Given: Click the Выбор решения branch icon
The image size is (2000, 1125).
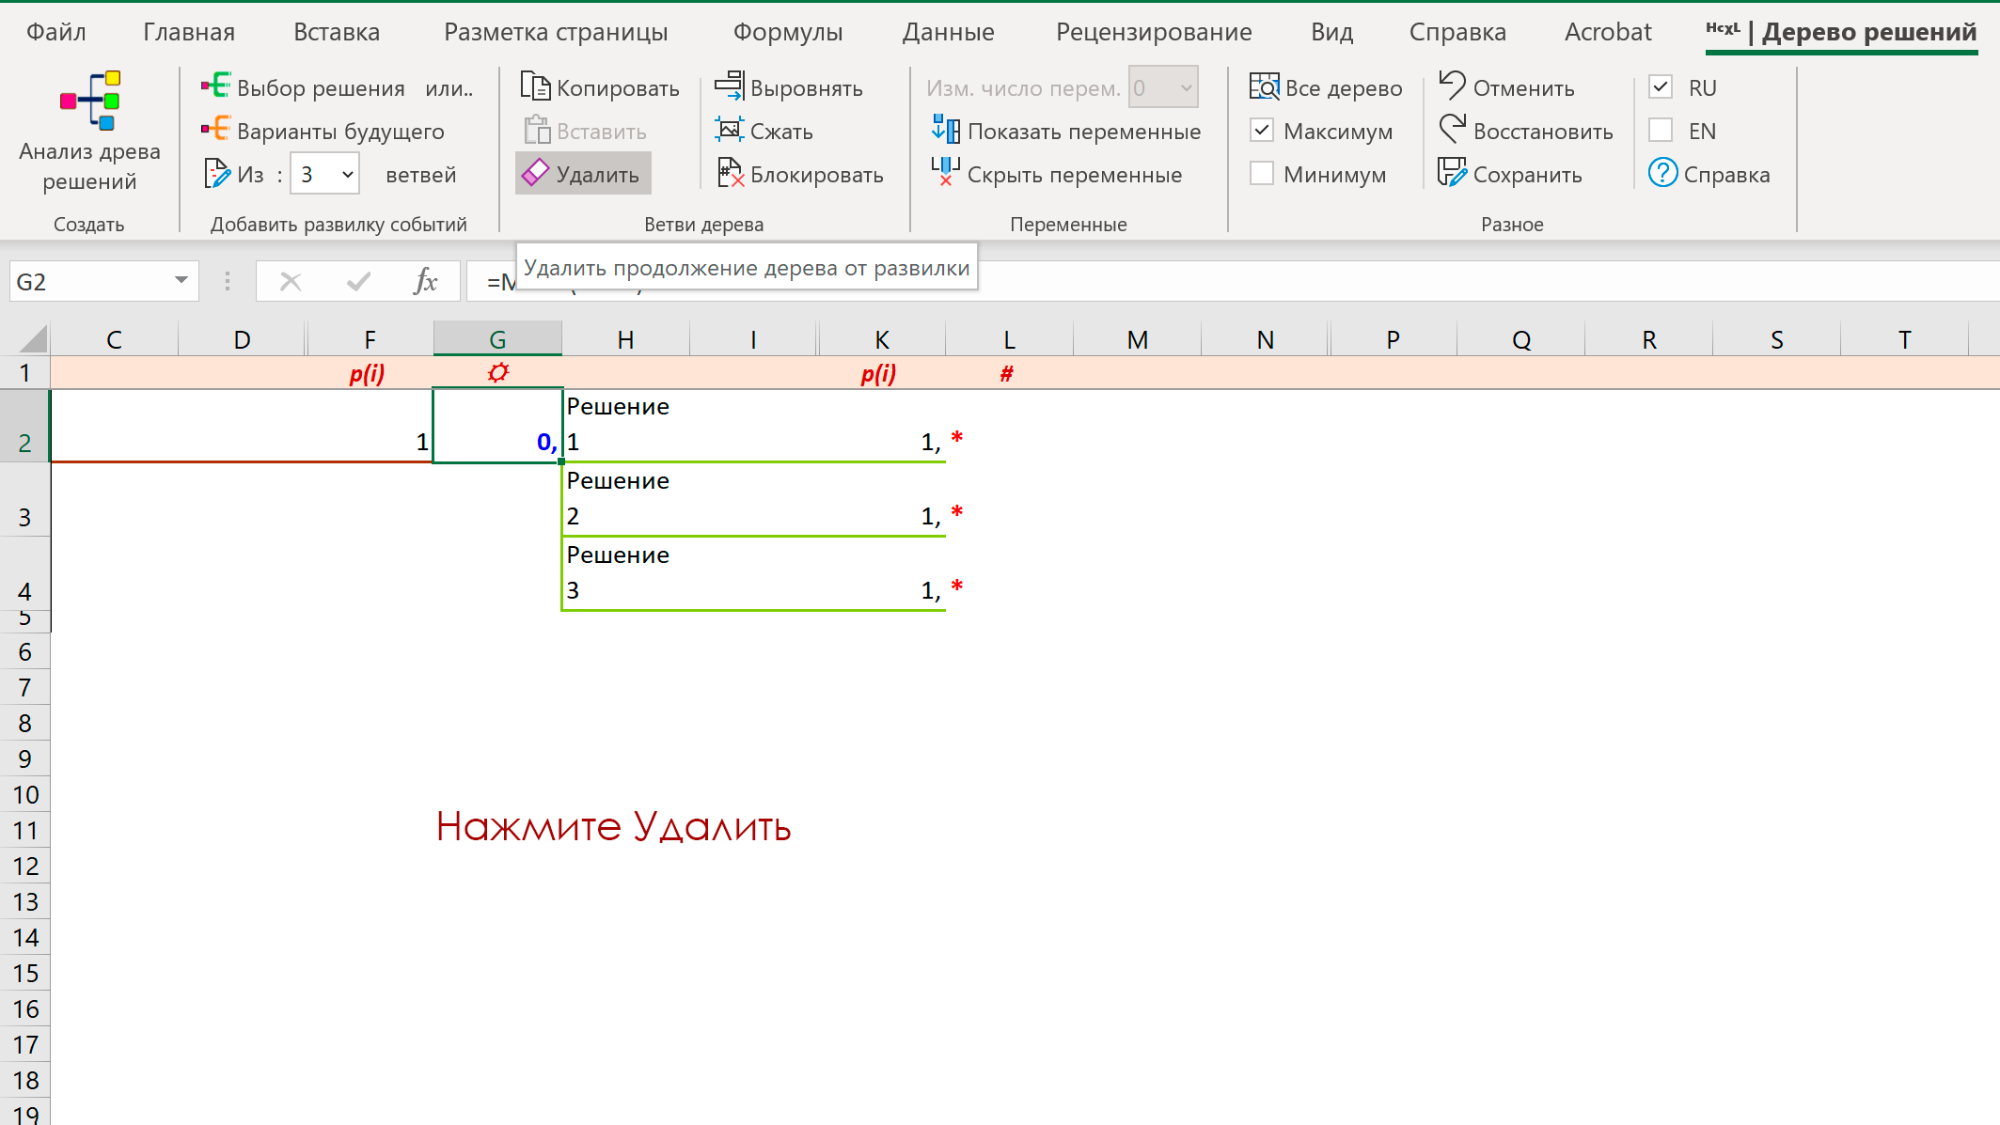Looking at the screenshot, I should pos(215,86).
